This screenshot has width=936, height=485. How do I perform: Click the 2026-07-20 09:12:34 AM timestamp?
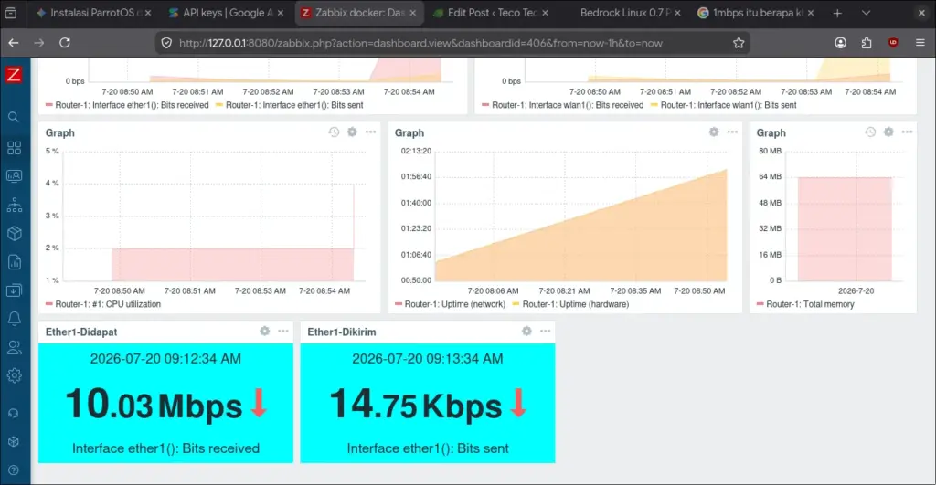tap(166, 359)
